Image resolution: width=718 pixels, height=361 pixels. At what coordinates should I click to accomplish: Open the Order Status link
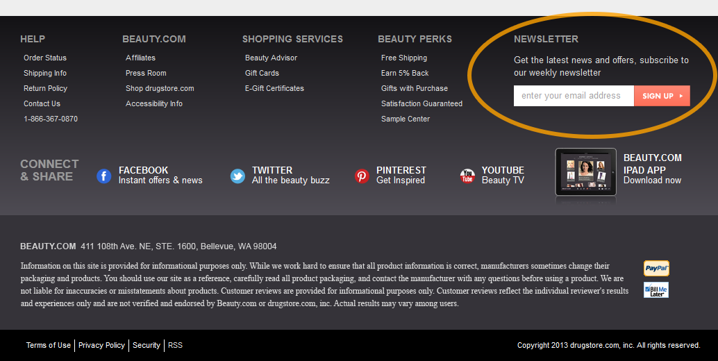[x=45, y=58]
